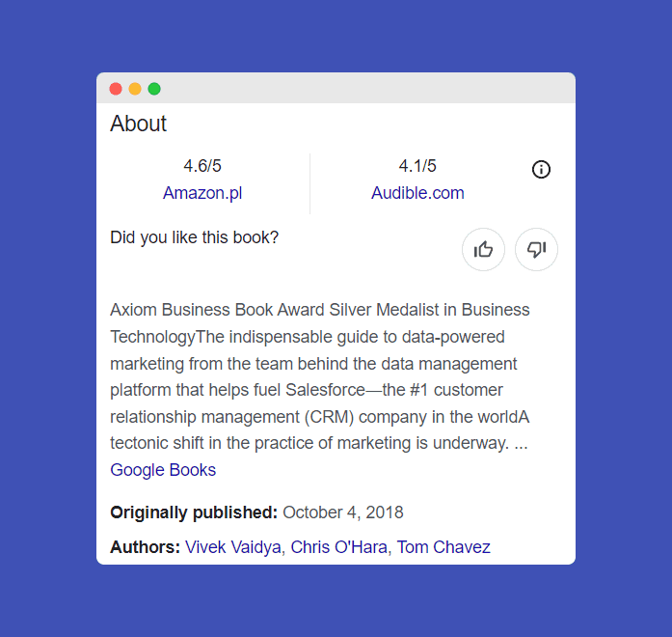Follow the Google Books source link
This screenshot has width=672, height=637.
[163, 470]
